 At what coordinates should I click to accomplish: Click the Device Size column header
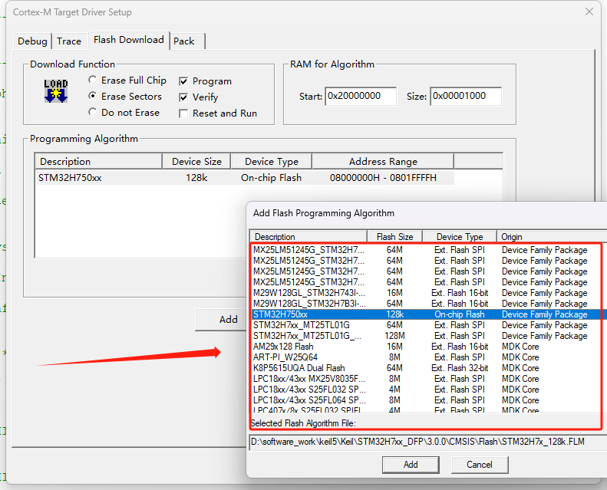click(196, 161)
